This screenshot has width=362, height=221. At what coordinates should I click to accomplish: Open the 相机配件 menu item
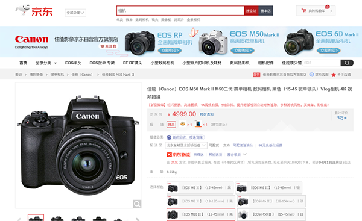tap(265, 63)
